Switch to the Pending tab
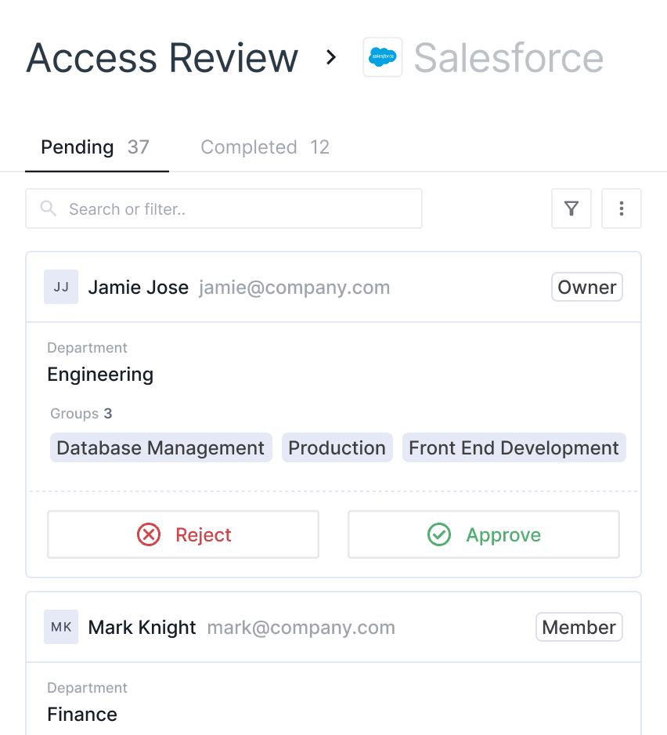 point(96,147)
